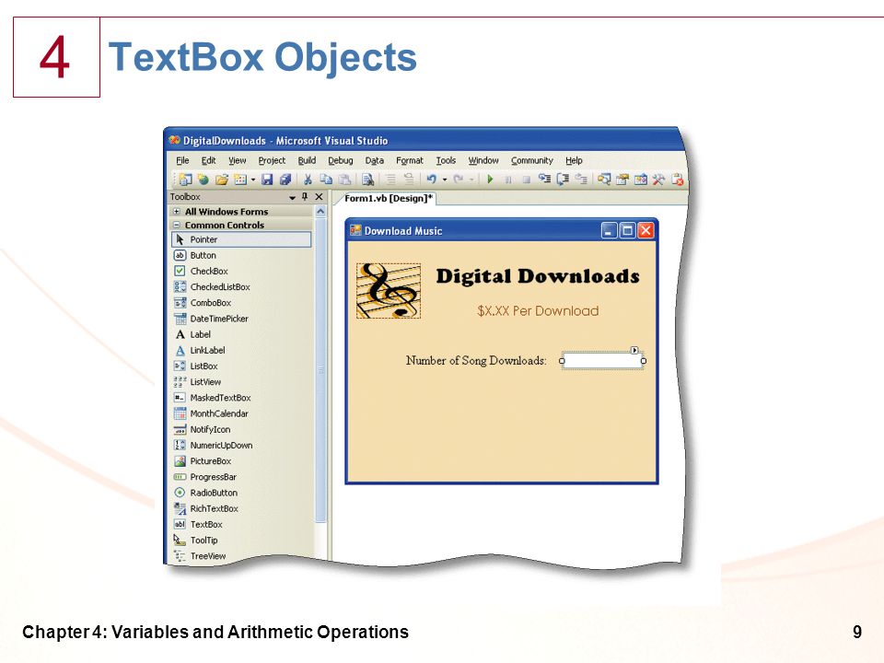This screenshot has height=663, width=884.
Task: Select the ToolTip control in Toolbox
Action: coord(241,541)
